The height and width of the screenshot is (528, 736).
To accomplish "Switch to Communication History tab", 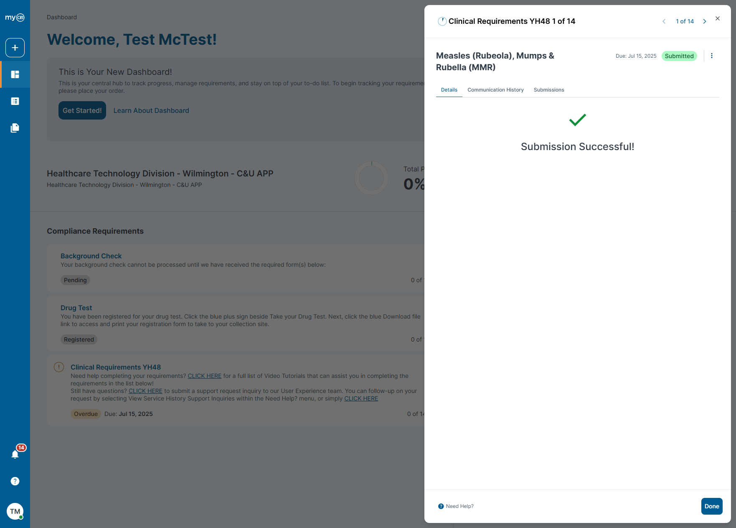I will (x=495, y=90).
